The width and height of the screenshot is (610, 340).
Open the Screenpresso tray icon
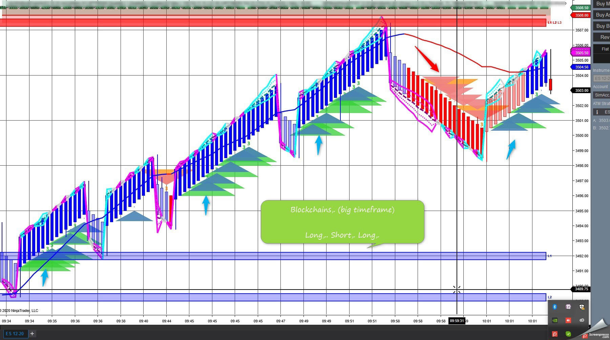click(x=555, y=334)
